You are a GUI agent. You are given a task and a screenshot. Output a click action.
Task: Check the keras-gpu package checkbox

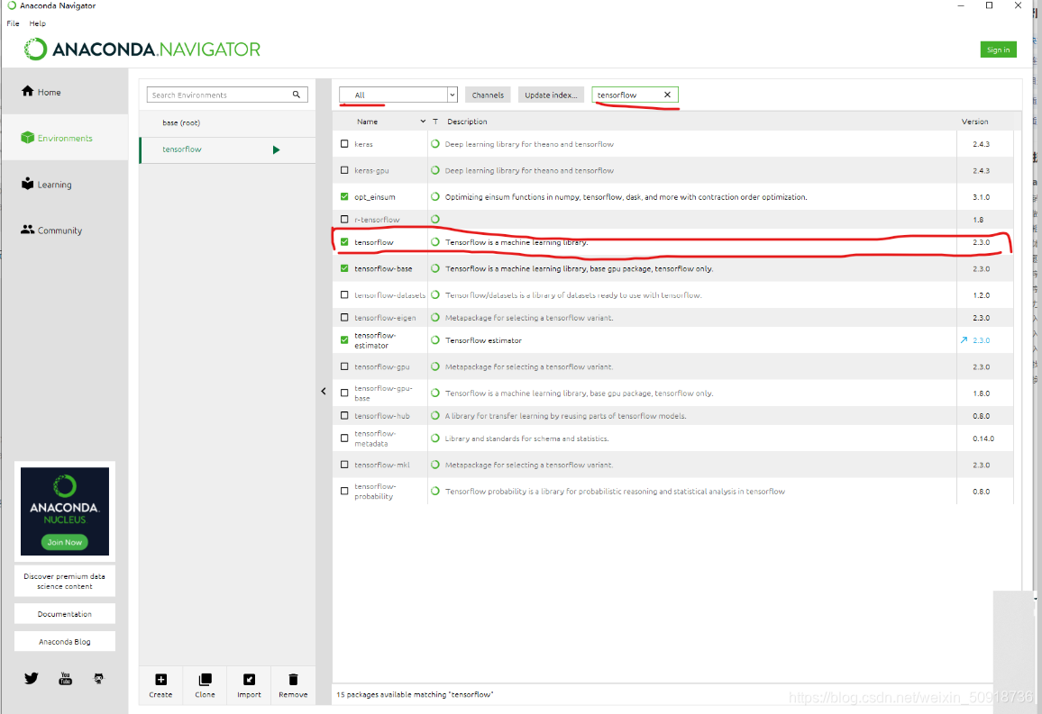click(x=344, y=170)
